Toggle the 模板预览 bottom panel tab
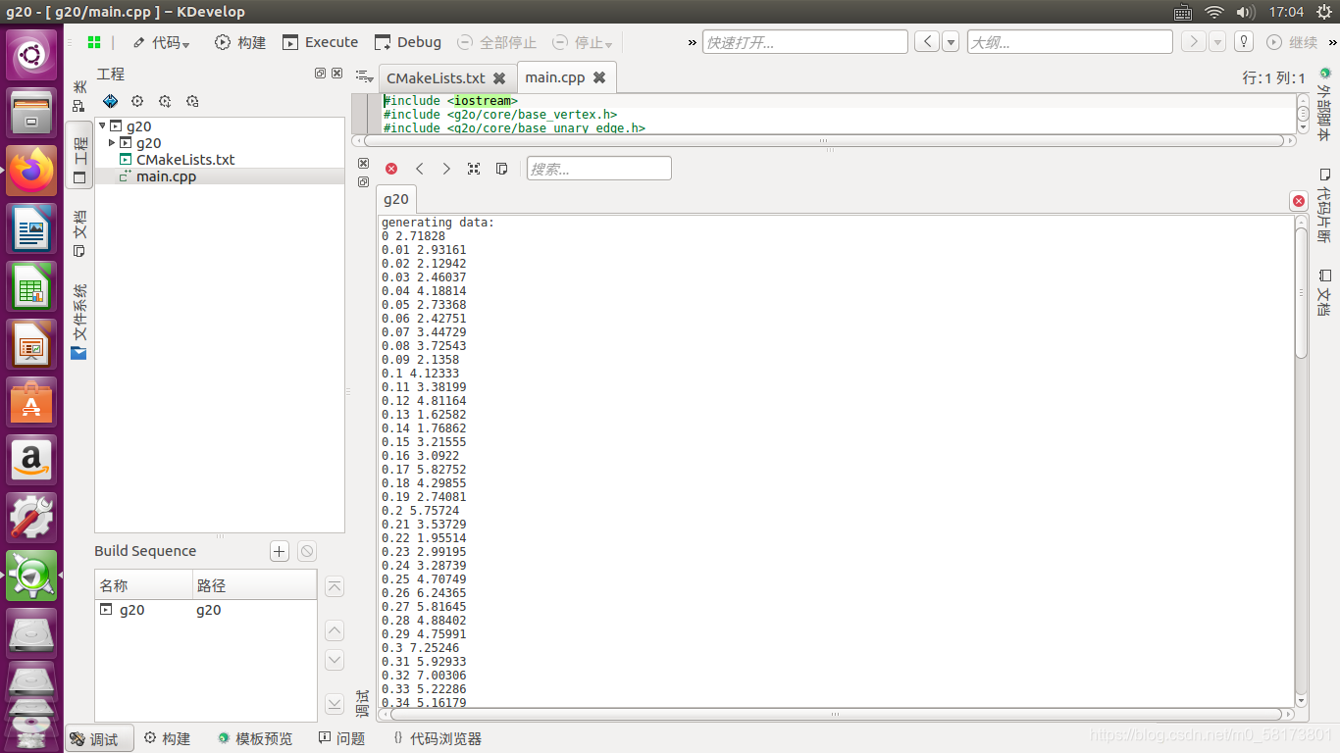The height and width of the screenshot is (753, 1340). (x=255, y=738)
